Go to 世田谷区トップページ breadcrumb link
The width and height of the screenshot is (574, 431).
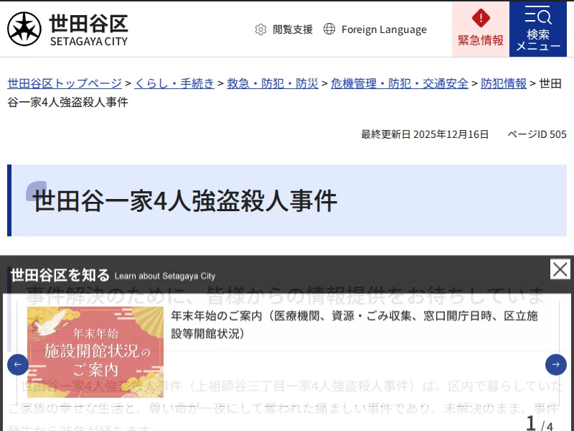[65, 83]
